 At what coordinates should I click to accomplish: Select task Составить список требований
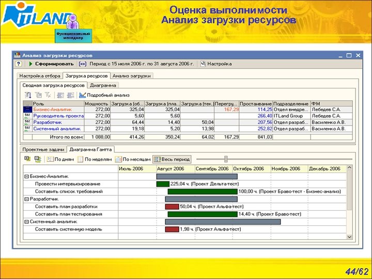point(69,192)
